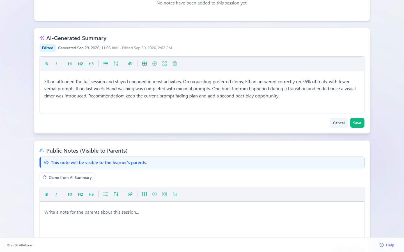Cancel editing the AI summary
Screen dimensions: 404x252
tap(339, 123)
